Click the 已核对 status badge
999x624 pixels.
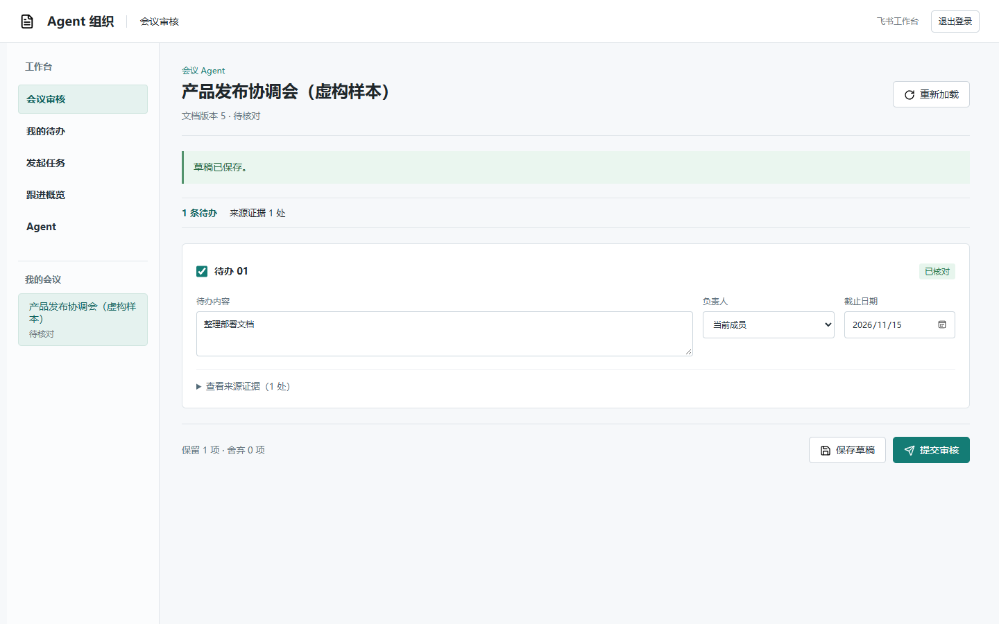tap(937, 272)
